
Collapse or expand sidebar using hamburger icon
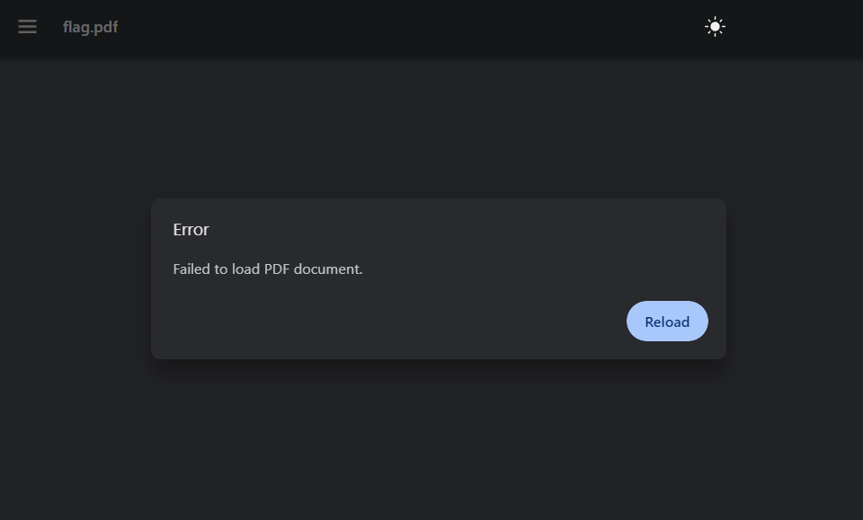click(x=27, y=26)
